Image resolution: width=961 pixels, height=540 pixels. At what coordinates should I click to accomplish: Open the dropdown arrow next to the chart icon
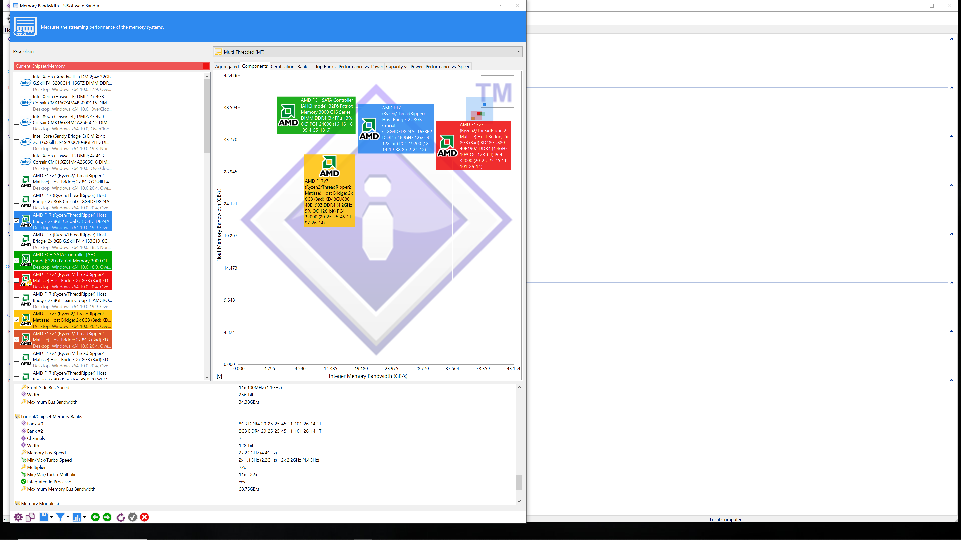click(84, 517)
